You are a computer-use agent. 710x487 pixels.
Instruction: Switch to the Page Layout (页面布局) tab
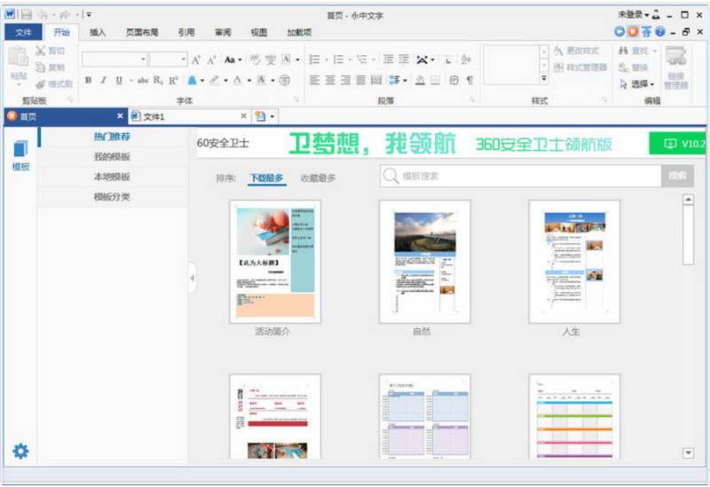[x=142, y=32]
